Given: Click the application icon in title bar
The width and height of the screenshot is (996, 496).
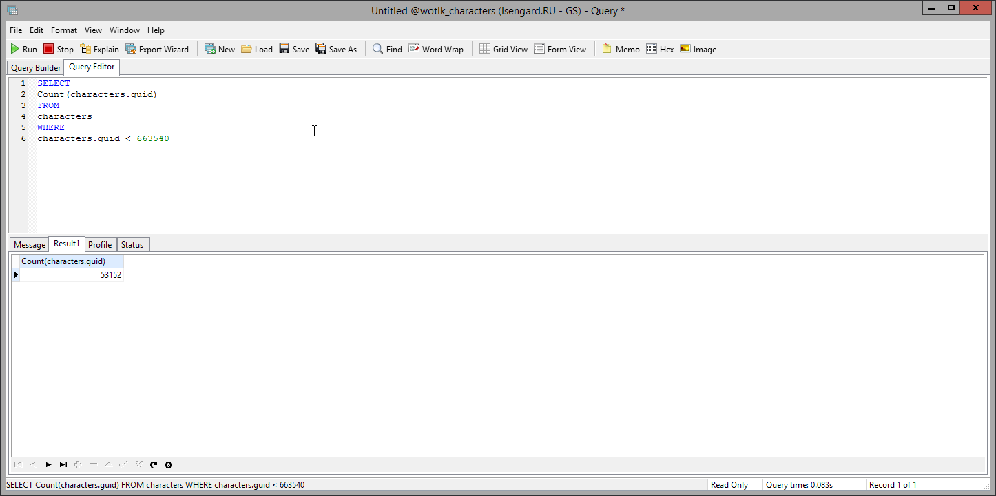Looking at the screenshot, I should point(12,10).
